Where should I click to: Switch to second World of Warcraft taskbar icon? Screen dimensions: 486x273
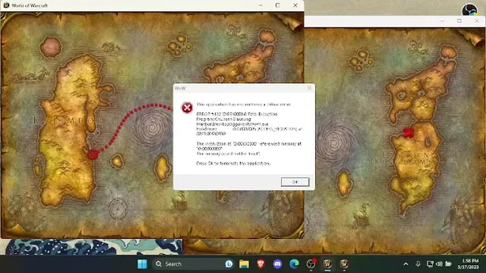coord(344,264)
